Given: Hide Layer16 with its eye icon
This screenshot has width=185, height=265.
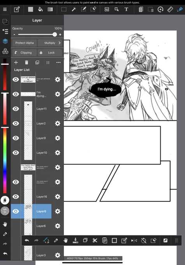Looking at the screenshot, I should pyautogui.click(x=16, y=196).
